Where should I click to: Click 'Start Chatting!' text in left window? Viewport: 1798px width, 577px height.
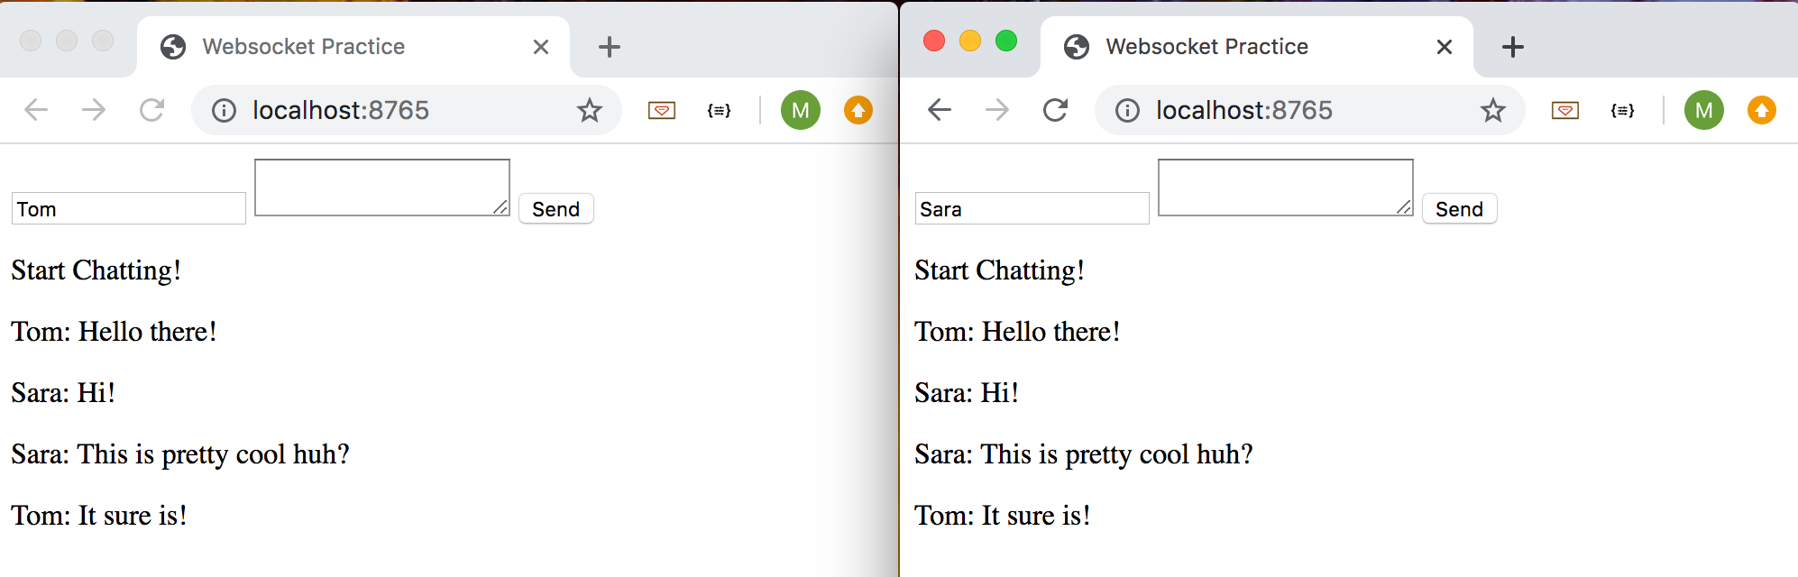coord(96,270)
